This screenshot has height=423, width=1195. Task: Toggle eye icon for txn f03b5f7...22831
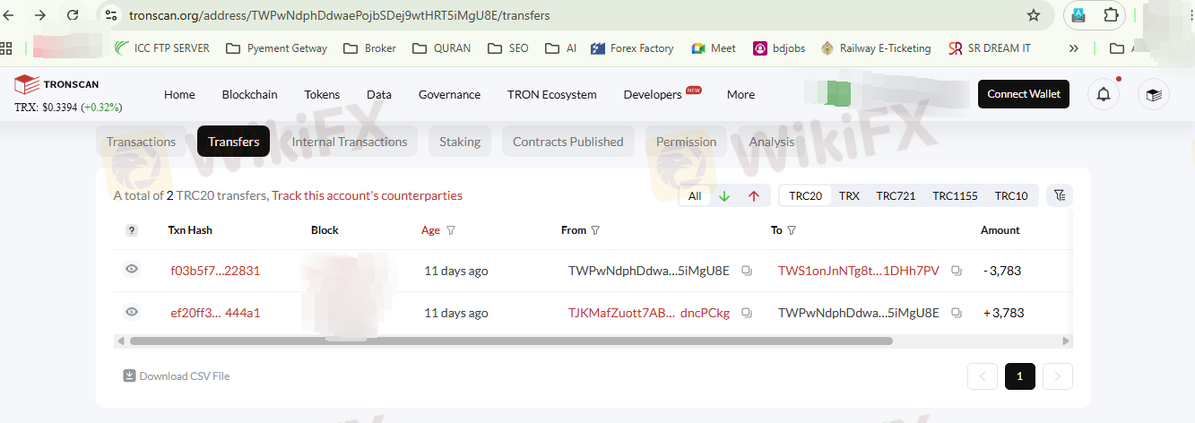(132, 269)
